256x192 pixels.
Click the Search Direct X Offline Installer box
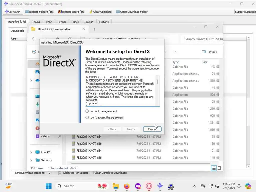(202, 39)
